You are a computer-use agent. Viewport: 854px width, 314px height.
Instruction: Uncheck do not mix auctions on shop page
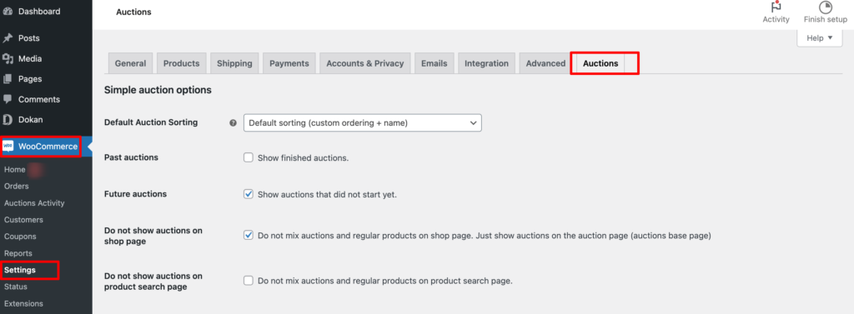(x=249, y=235)
